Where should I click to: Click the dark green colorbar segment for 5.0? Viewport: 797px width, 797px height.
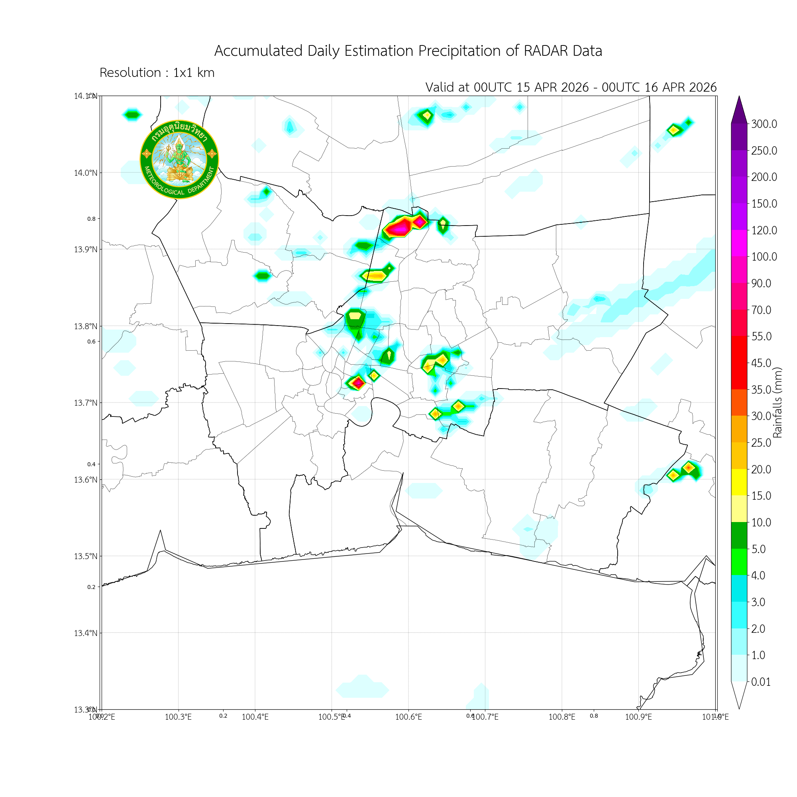coord(739,535)
